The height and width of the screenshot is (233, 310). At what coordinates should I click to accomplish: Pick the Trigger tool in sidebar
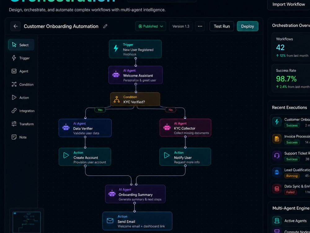tap(21, 58)
